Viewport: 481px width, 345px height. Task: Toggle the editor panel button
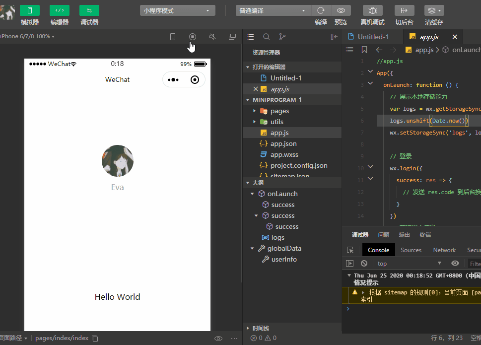click(60, 10)
